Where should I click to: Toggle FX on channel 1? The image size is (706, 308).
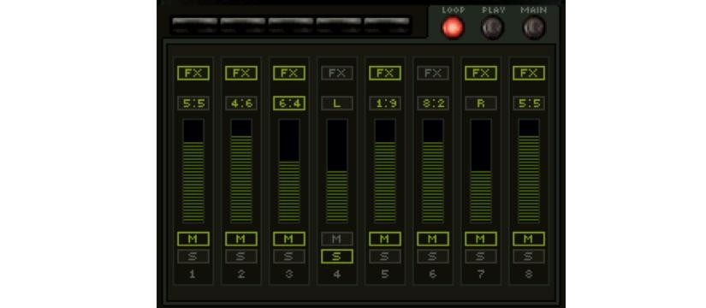pos(193,73)
